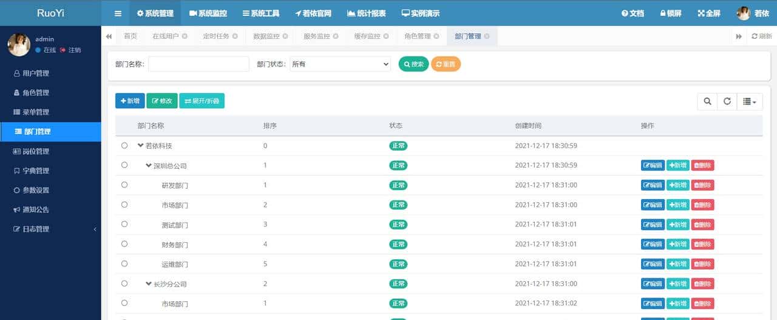Switch to the 首页 tab
The image size is (777, 320).
(131, 36)
